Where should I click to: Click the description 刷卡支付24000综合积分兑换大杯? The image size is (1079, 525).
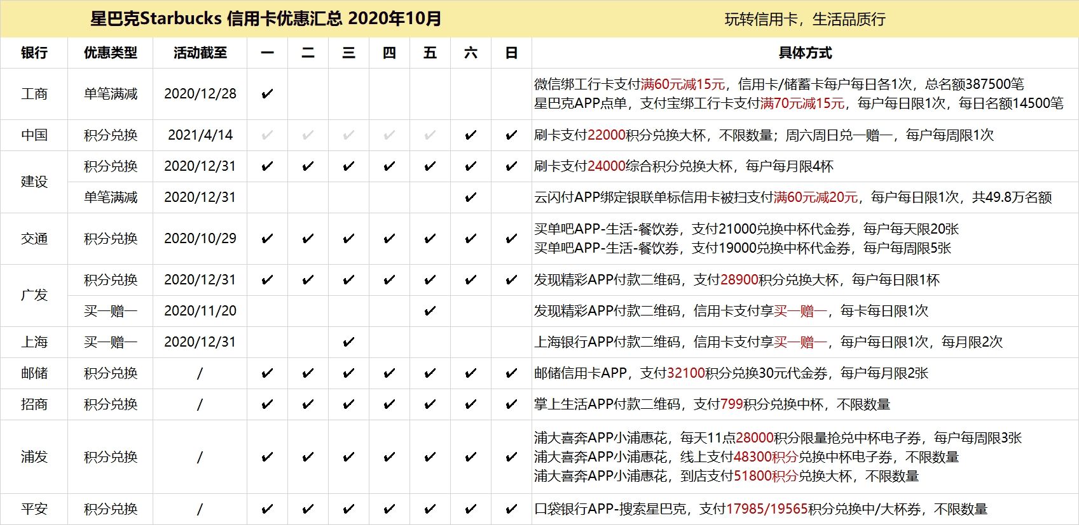click(x=684, y=166)
